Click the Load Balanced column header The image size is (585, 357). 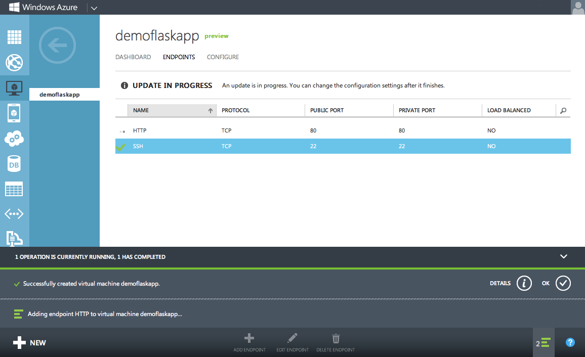tap(519, 110)
